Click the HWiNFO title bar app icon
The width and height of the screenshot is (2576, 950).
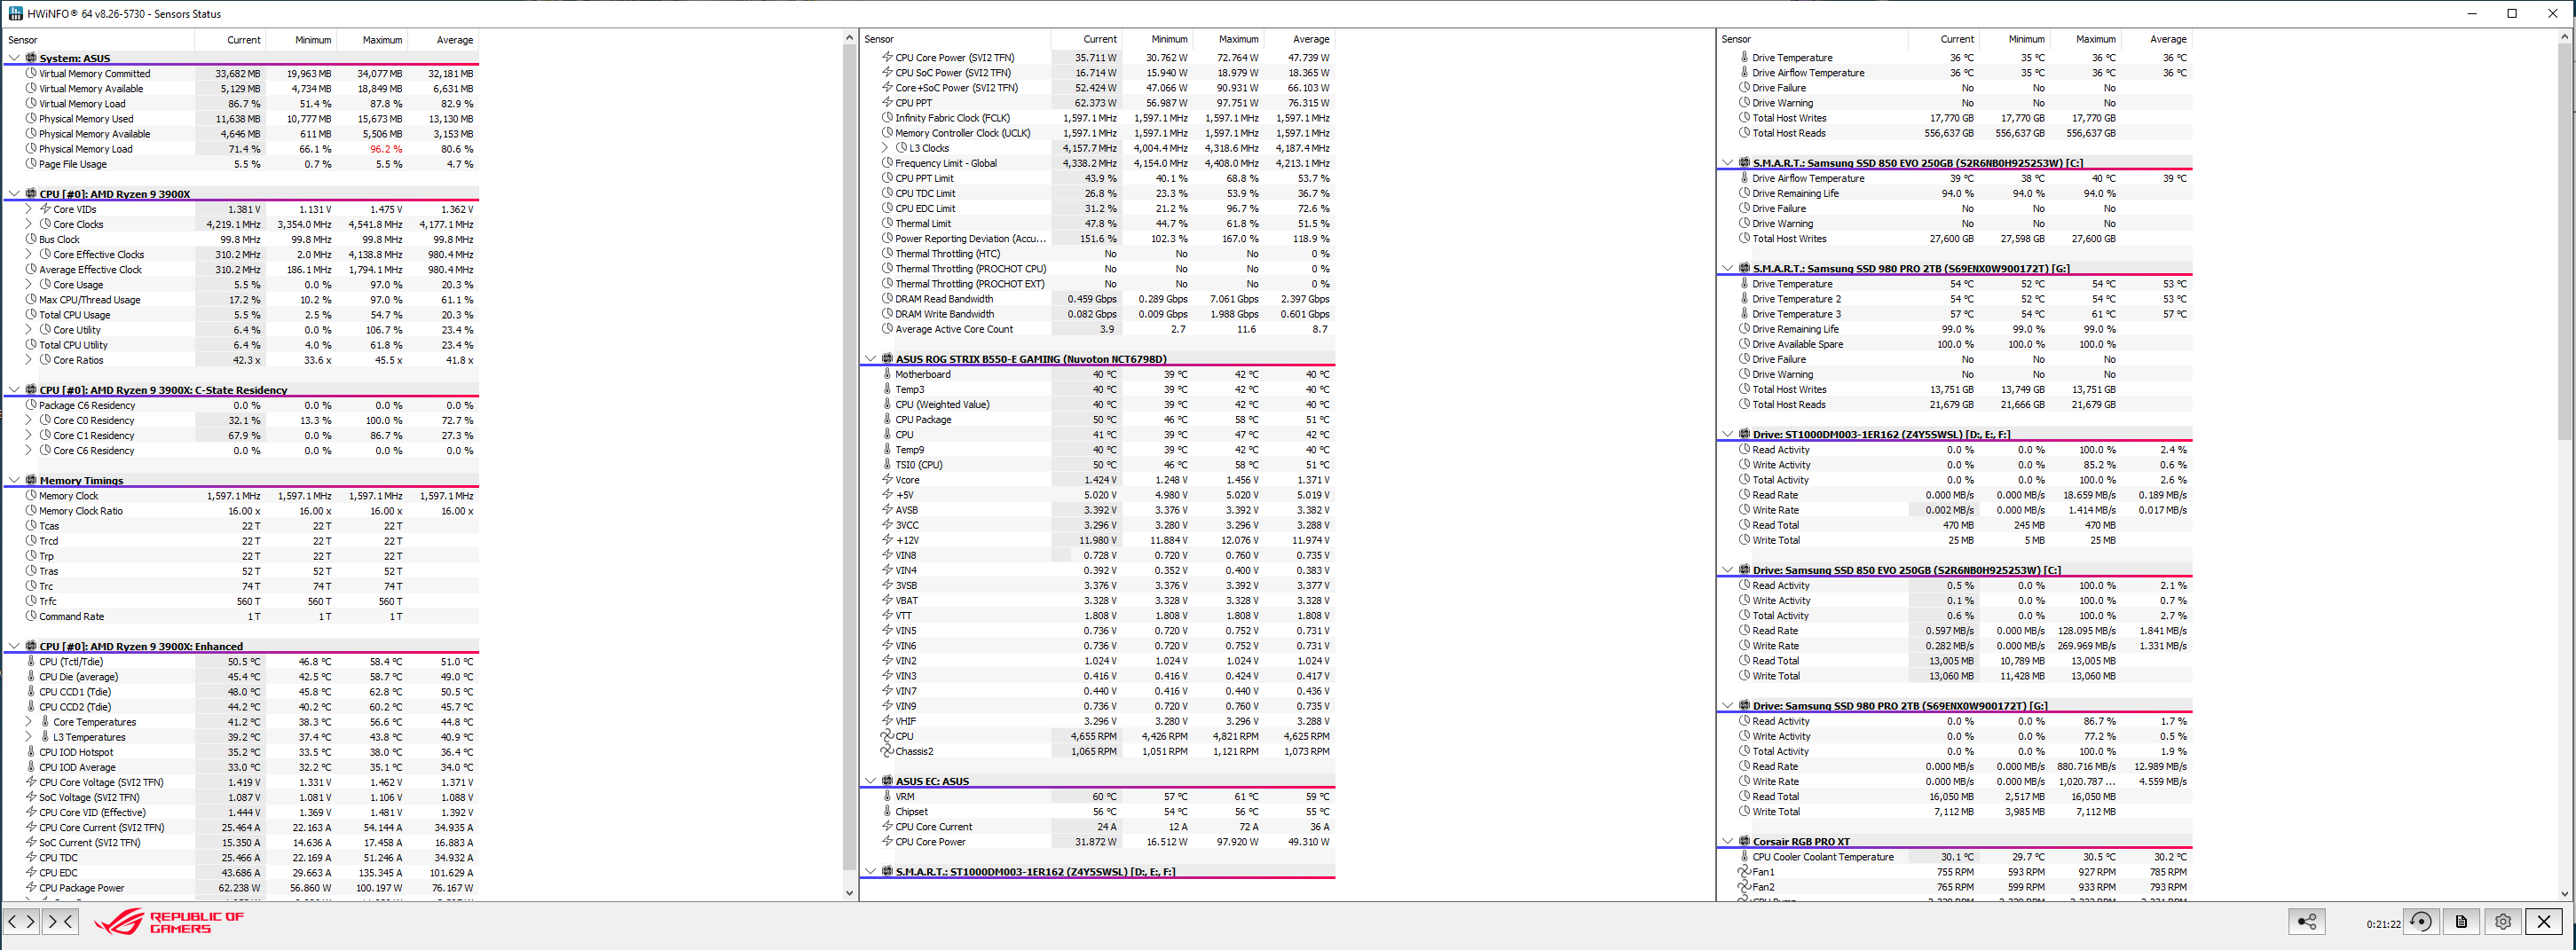point(15,13)
